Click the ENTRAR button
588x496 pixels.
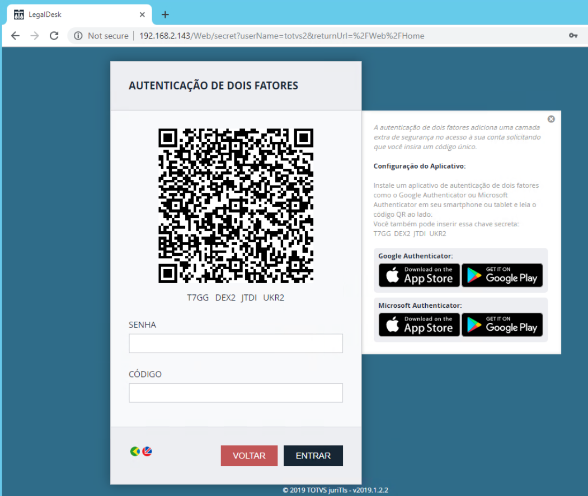313,456
